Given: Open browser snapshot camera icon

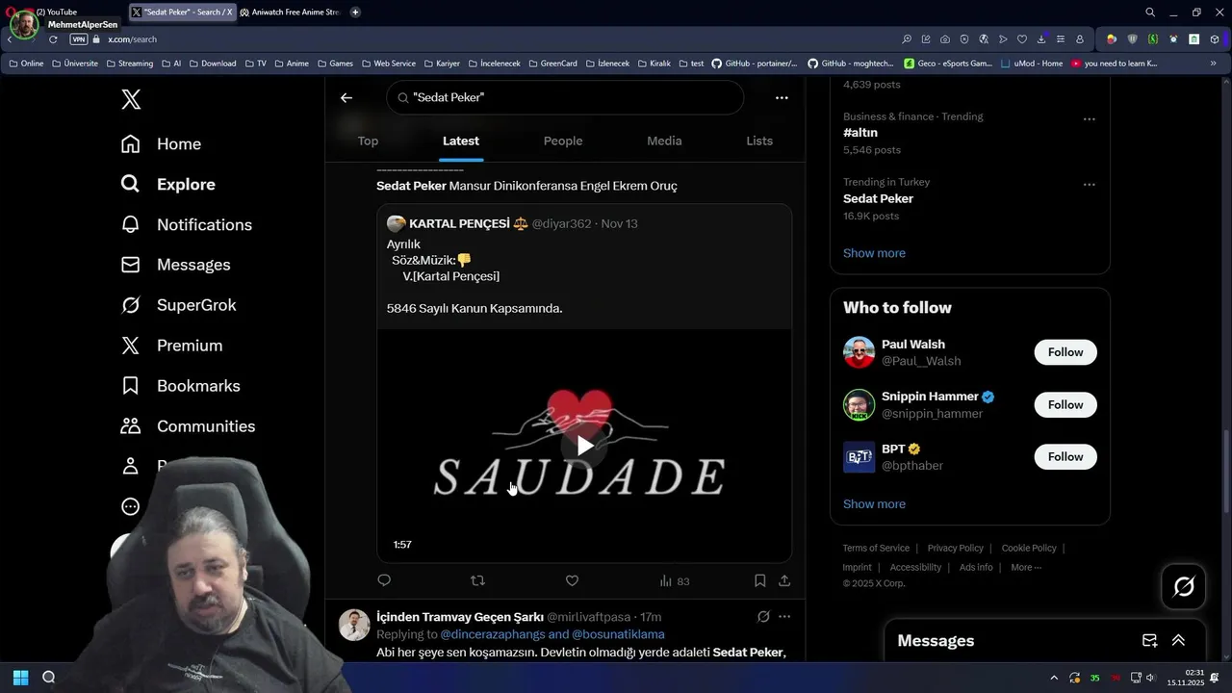Looking at the screenshot, I should point(944,39).
